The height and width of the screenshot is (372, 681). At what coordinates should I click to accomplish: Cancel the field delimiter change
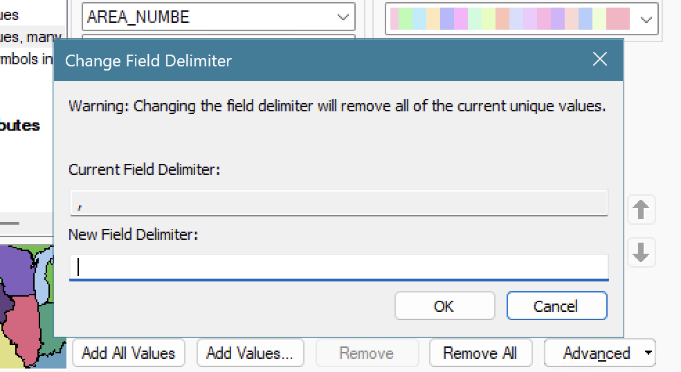tap(556, 306)
